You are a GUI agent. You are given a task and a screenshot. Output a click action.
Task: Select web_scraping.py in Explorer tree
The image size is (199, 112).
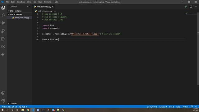point(22,18)
